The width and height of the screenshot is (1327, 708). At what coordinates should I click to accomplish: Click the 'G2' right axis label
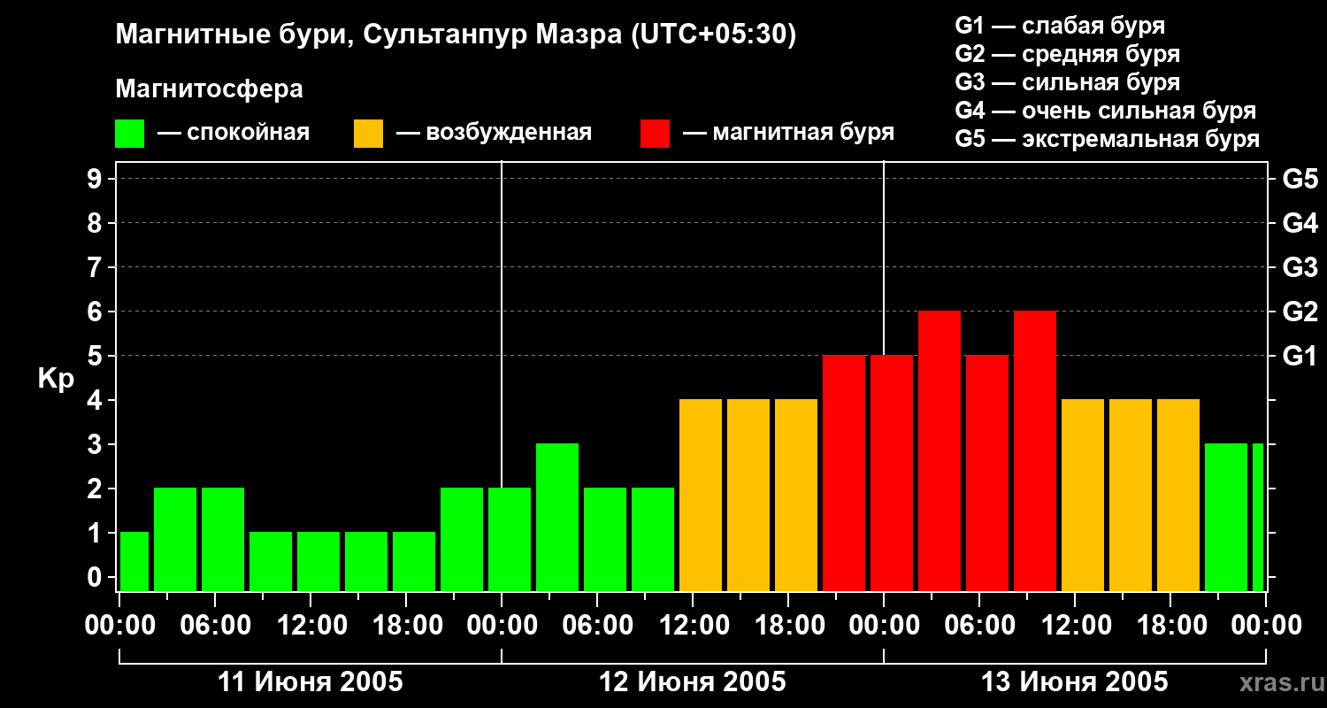tap(1300, 312)
